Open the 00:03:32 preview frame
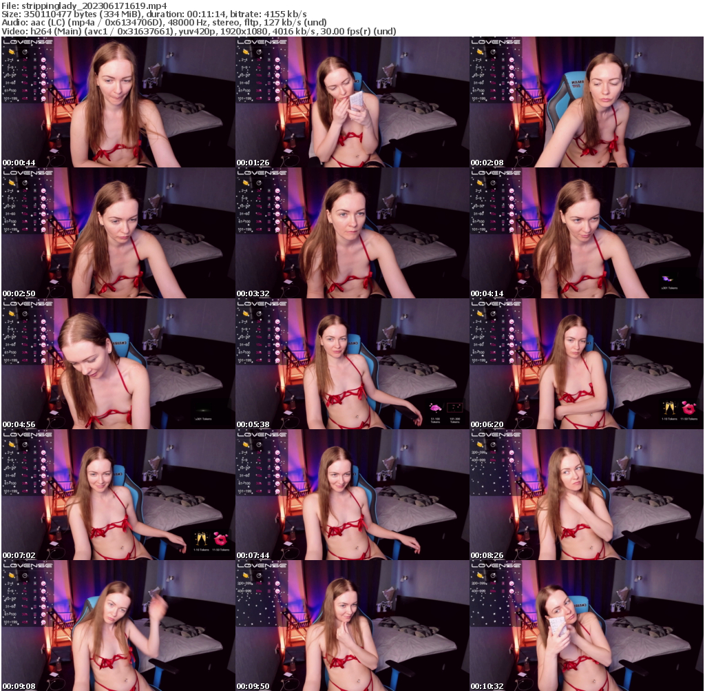 coord(351,231)
